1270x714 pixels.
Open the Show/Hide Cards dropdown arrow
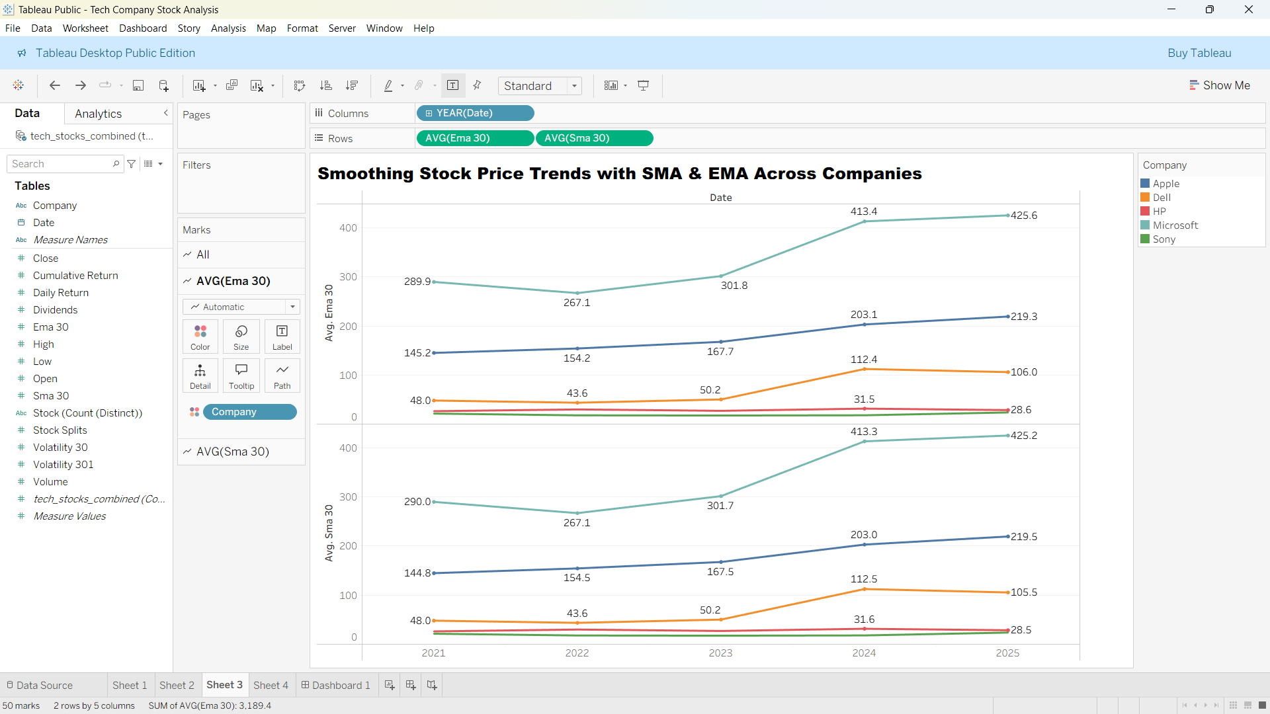625,86
